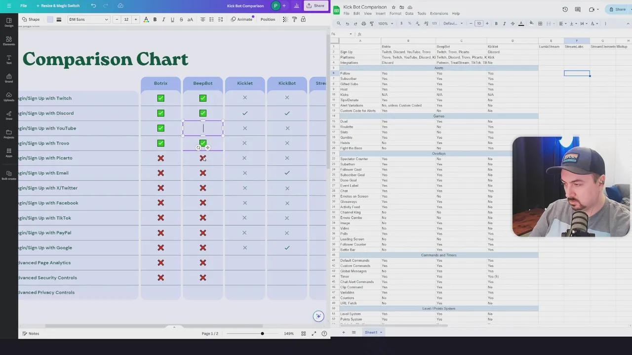This screenshot has height=355, width=632.
Task: Open Sheets 100% zoom dropdown
Action: tap(385, 23)
